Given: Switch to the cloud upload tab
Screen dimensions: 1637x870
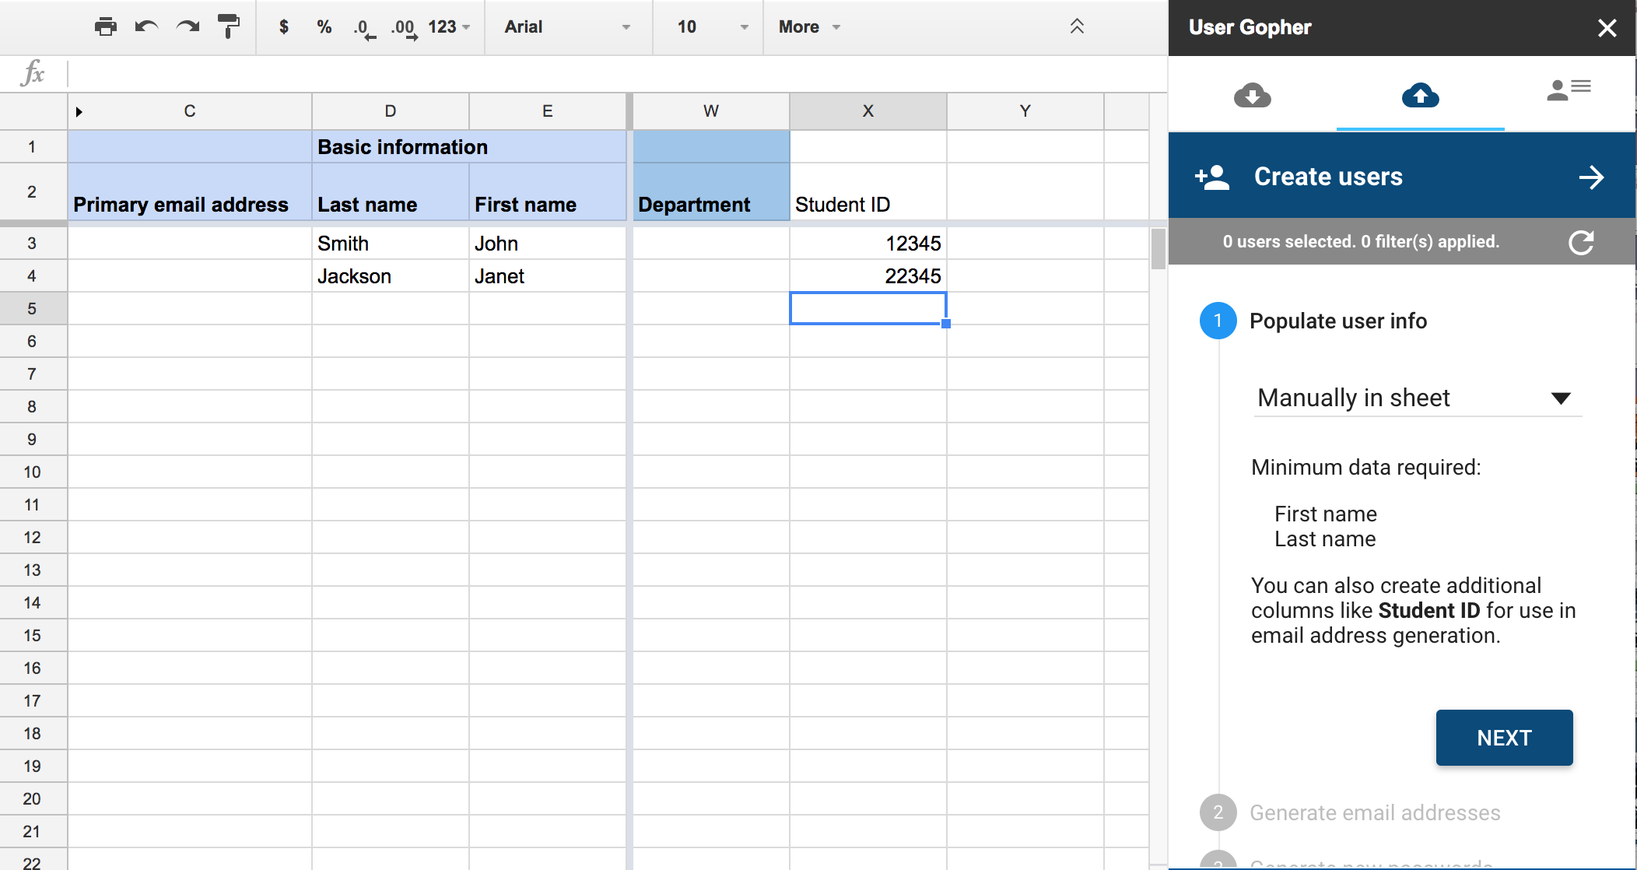Looking at the screenshot, I should [1420, 95].
